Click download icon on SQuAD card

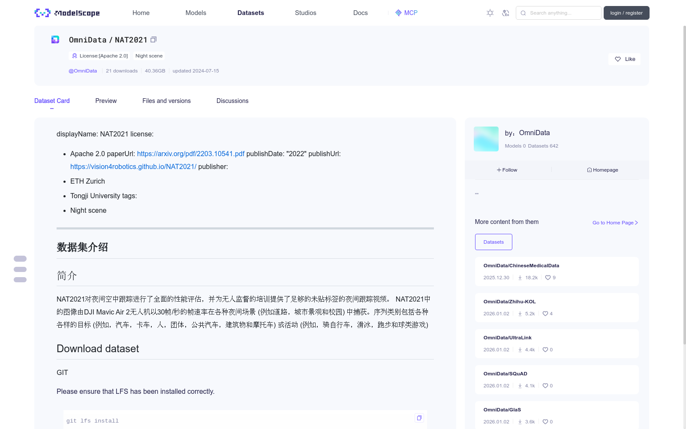(520, 386)
